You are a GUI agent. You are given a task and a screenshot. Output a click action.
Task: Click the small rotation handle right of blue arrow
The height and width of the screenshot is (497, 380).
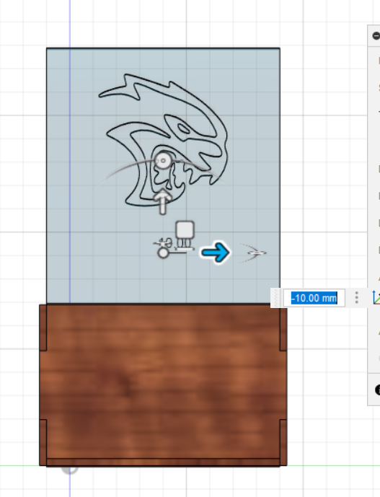(257, 252)
